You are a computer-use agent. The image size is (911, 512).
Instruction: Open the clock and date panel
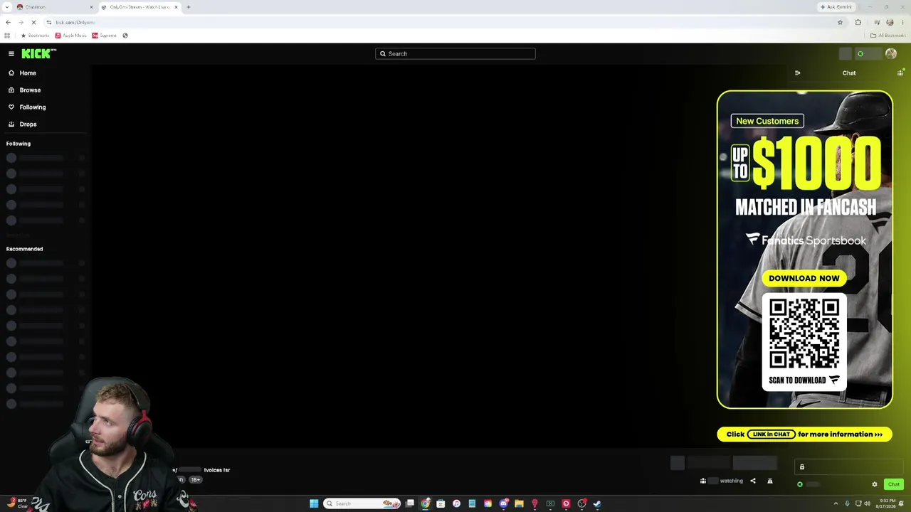pyautogui.click(x=887, y=503)
